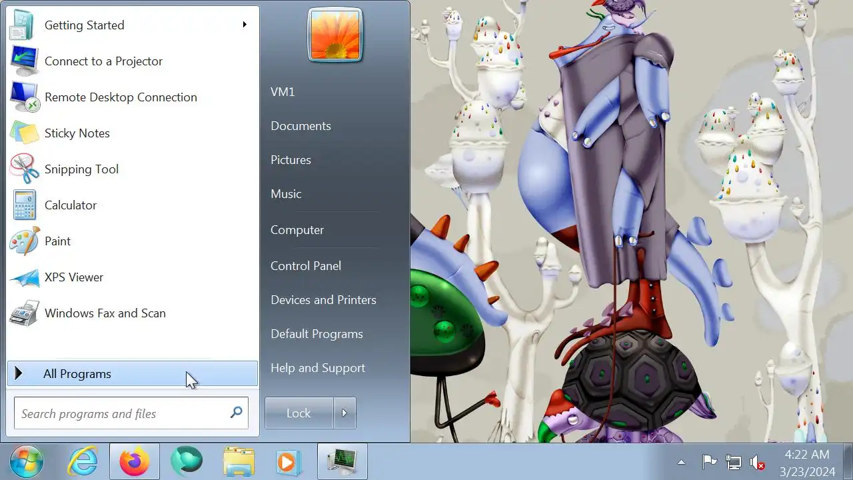This screenshot has height=480, width=853.
Task: Open Documents from Start menu
Action: click(x=301, y=126)
